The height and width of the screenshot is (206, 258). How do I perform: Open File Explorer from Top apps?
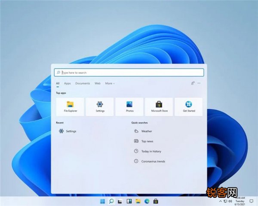(x=70, y=107)
